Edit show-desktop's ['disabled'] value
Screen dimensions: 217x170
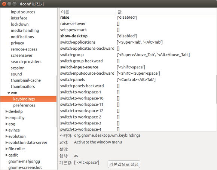click(127, 36)
